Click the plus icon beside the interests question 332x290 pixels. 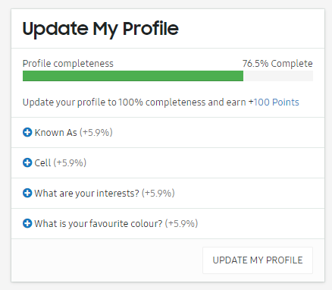(x=27, y=193)
